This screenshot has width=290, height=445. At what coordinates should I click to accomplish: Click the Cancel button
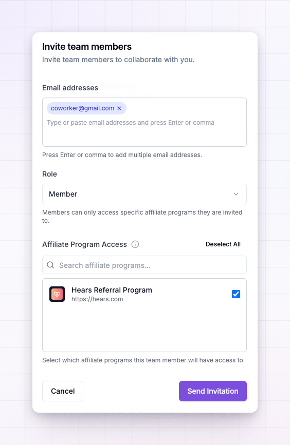tap(63, 391)
